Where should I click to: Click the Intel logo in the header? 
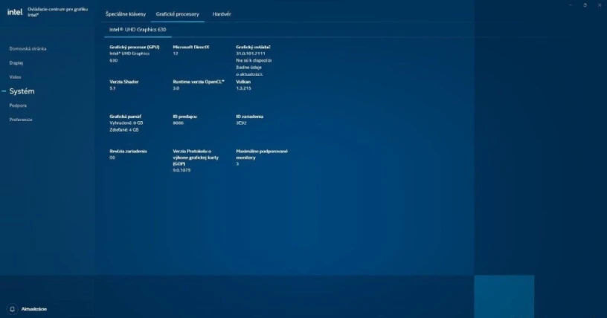[15, 12]
